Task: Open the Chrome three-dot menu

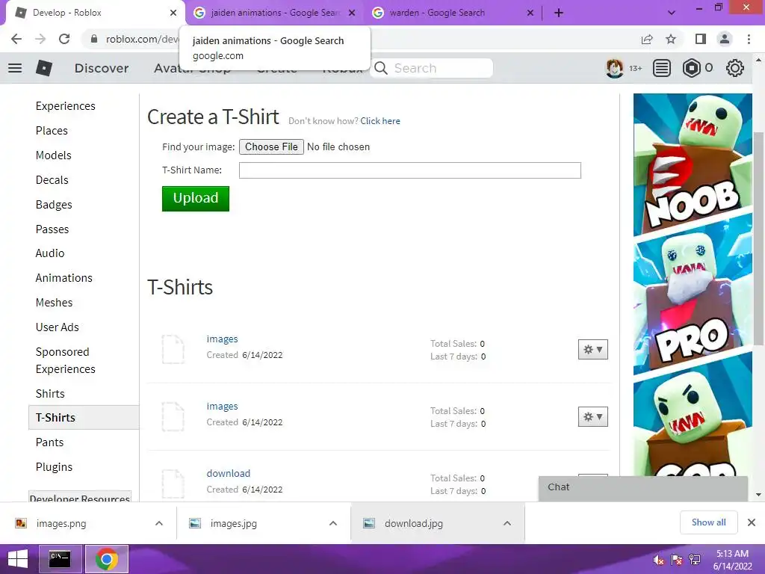Action: (749, 39)
